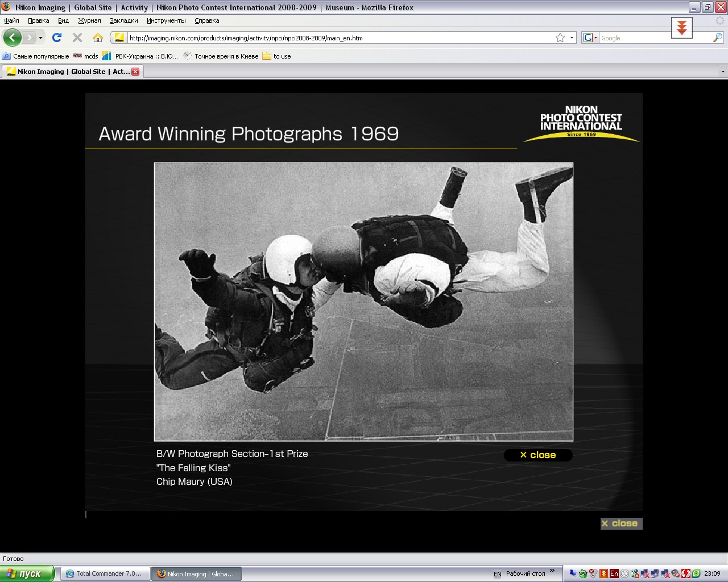
Task: Click the blue monitor tray icon
Action: pos(573,573)
